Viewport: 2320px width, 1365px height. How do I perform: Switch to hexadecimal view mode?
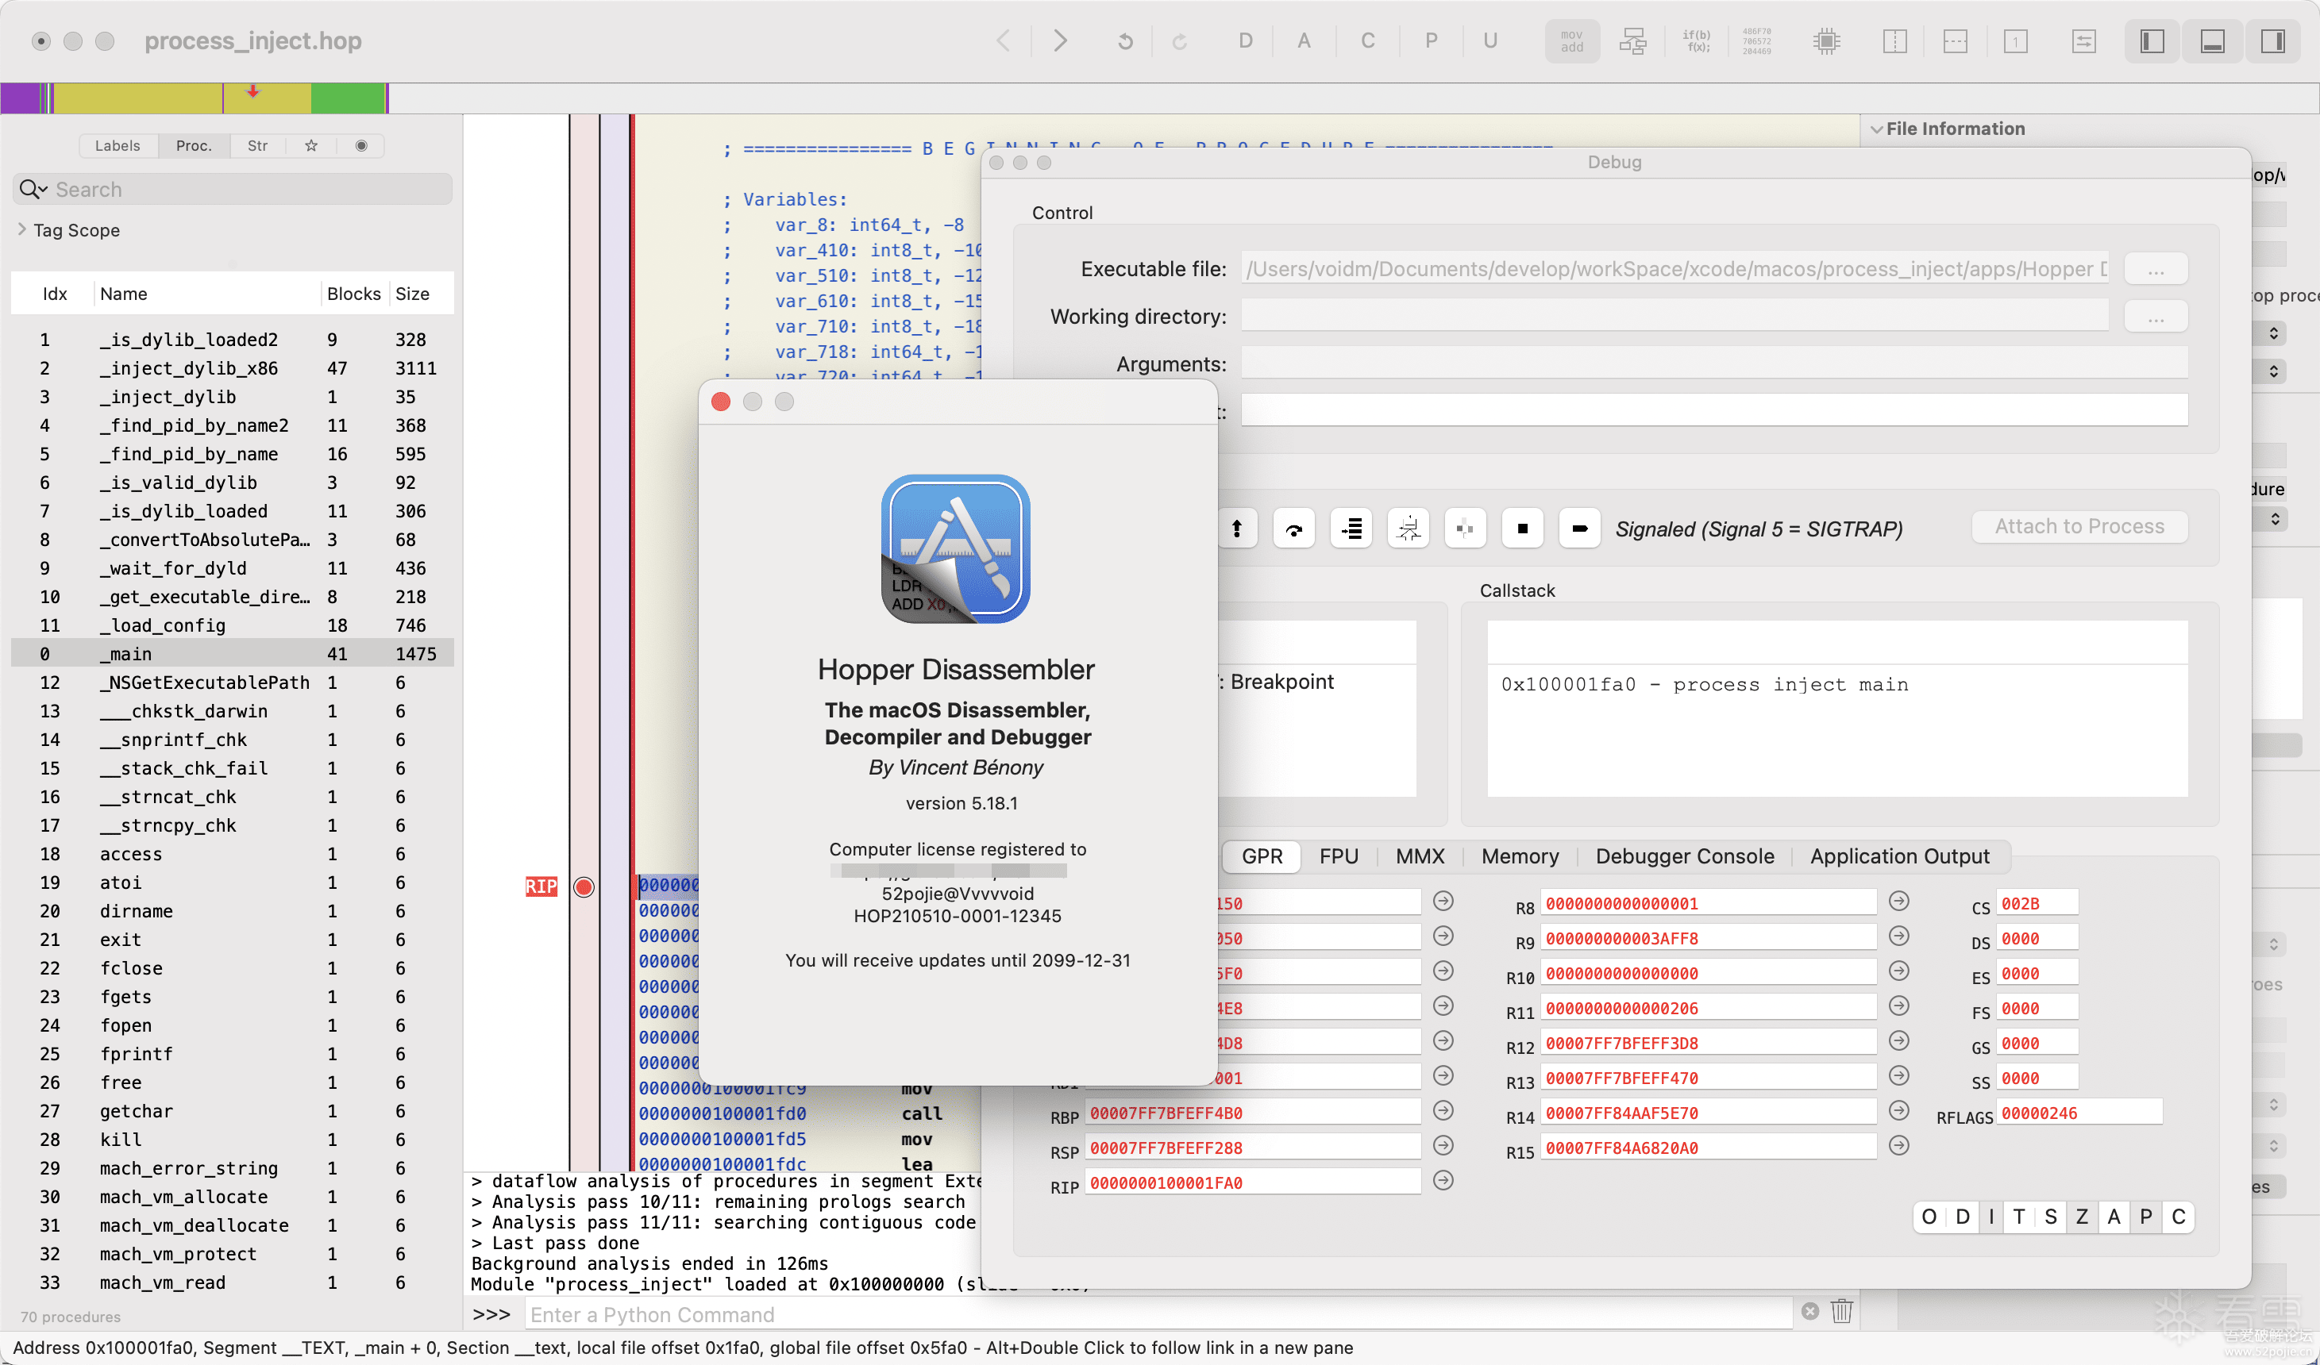coord(1756,41)
